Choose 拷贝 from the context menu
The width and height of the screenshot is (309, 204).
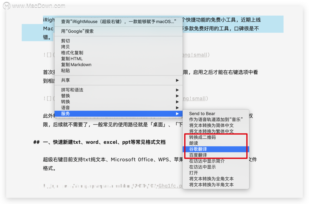[x=118, y=47]
